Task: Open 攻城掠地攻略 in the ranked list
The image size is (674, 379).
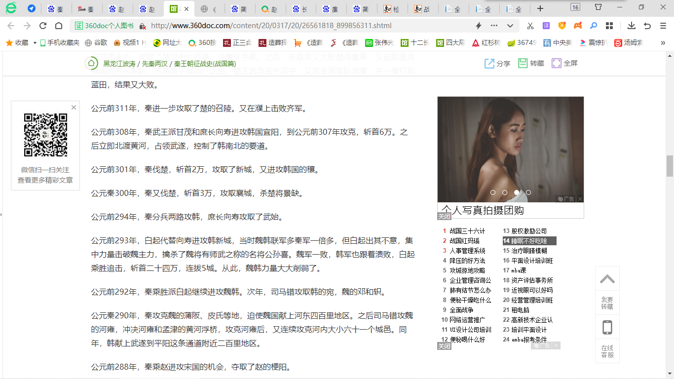Action: coord(467,270)
